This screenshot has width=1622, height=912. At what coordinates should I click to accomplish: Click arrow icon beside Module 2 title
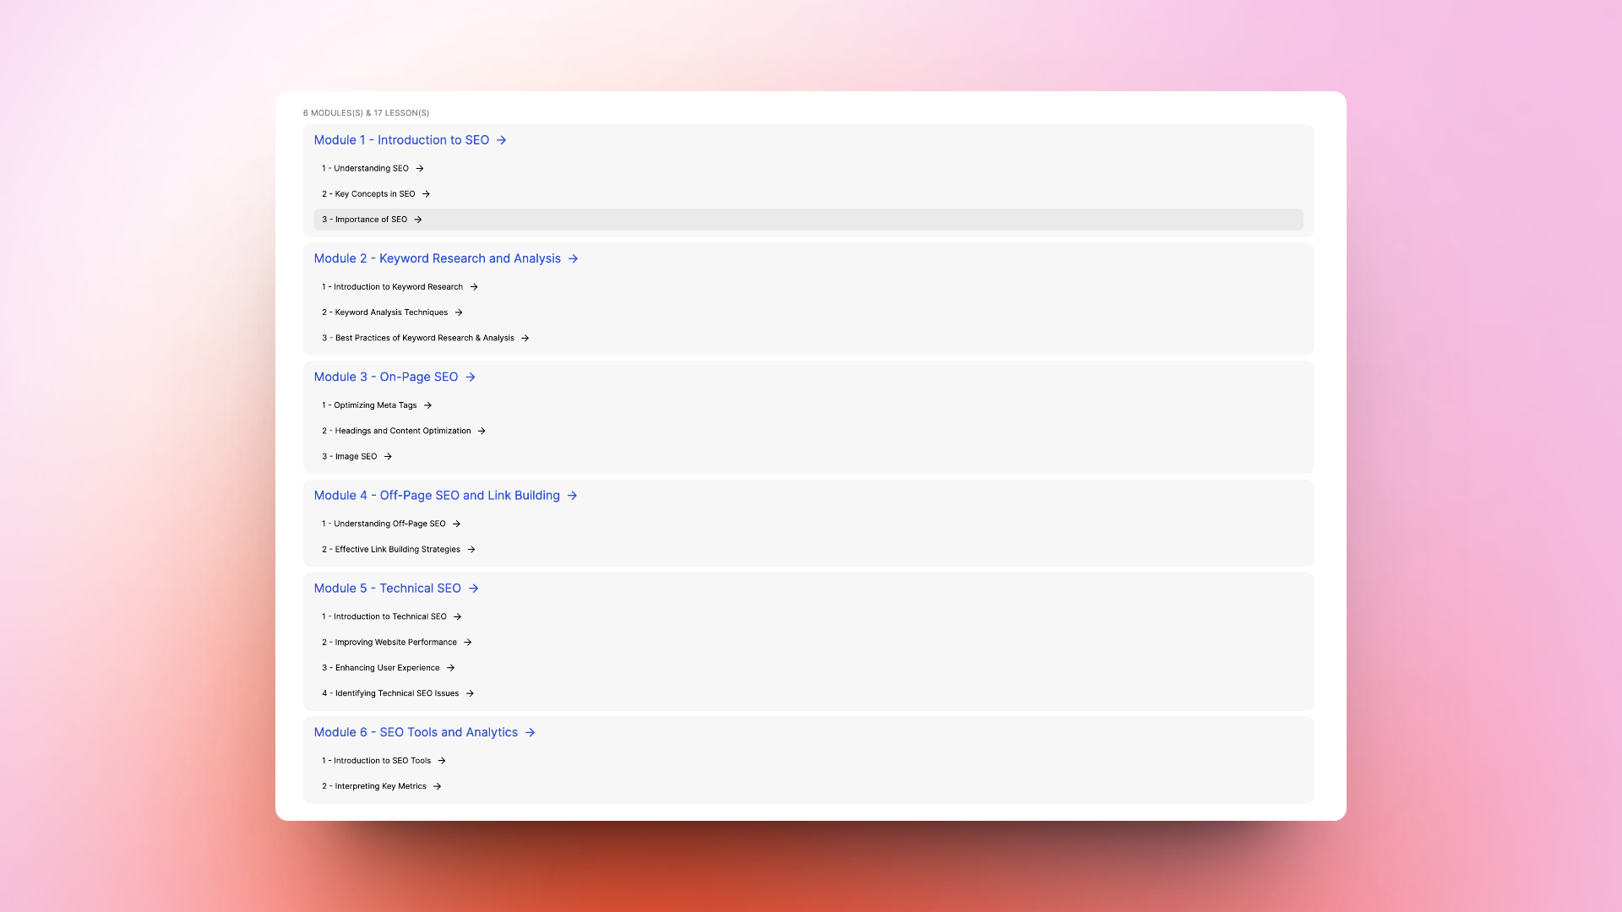[x=573, y=258]
